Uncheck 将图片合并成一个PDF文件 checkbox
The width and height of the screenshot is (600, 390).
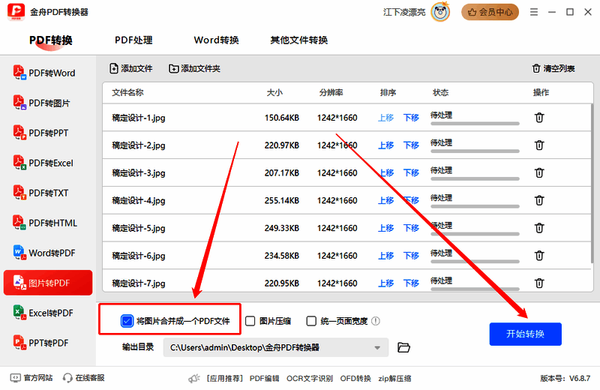(127, 321)
